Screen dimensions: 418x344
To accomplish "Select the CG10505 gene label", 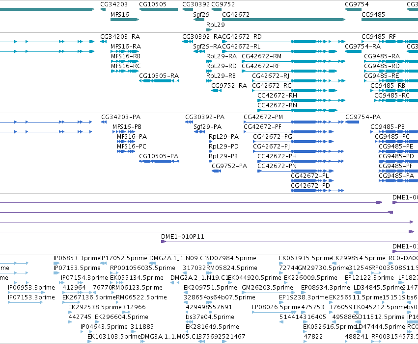I will click(153, 4).
